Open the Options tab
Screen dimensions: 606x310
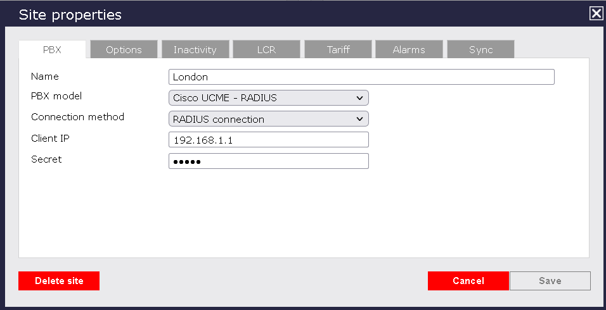click(x=124, y=49)
